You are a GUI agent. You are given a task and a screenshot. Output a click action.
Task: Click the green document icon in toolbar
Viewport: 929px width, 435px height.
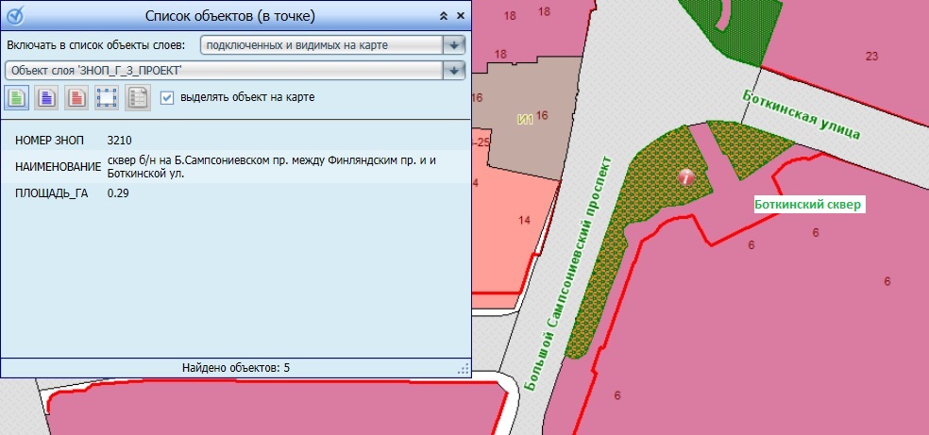tap(17, 97)
